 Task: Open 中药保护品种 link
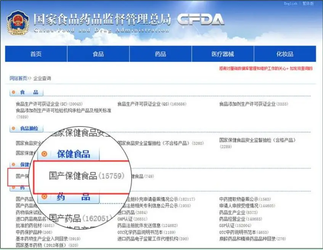[34, 232]
